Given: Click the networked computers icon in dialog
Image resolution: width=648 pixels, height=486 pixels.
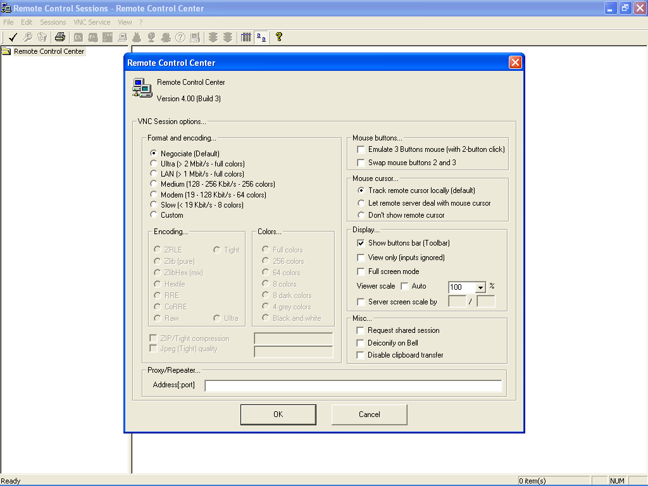Looking at the screenshot, I should [142, 87].
